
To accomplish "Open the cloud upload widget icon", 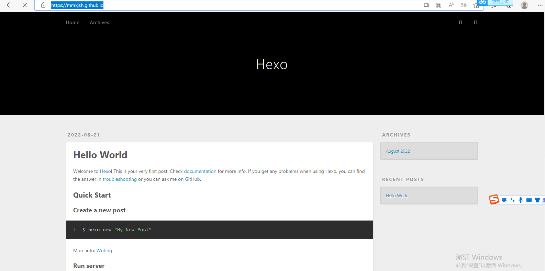I will coord(483,2).
